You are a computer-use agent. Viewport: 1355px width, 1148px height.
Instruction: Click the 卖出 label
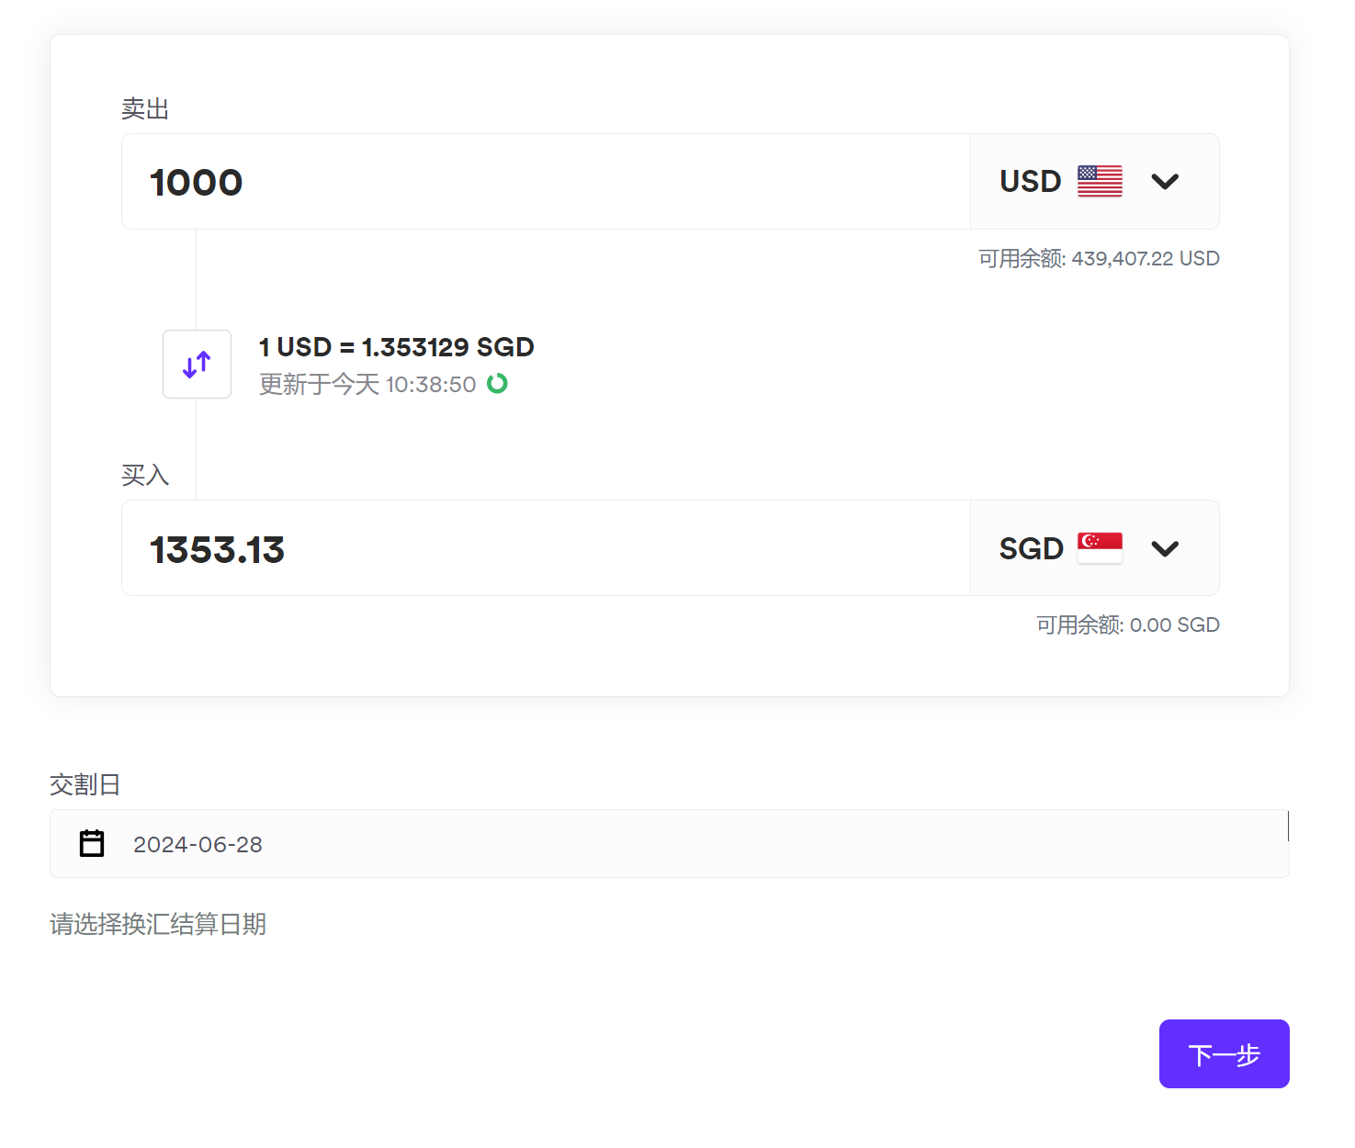tap(145, 109)
